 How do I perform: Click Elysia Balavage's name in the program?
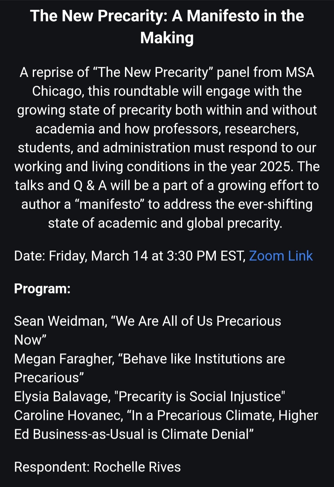coord(62,397)
